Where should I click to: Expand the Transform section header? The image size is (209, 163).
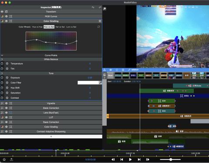point(51,12)
